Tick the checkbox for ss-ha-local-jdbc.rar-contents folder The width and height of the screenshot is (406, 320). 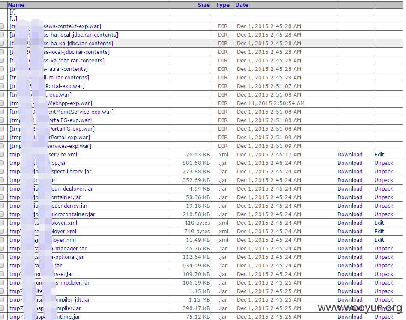click(x=2, y=35)
